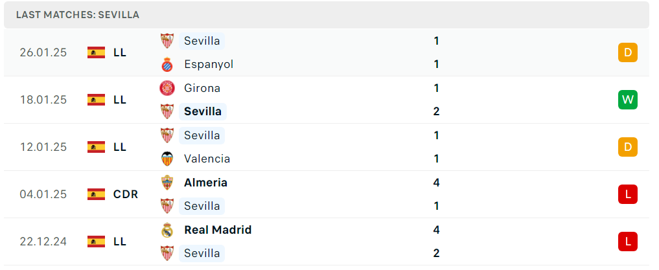Click the red L badge for Real Madrid match

click(x=627, y=242)
